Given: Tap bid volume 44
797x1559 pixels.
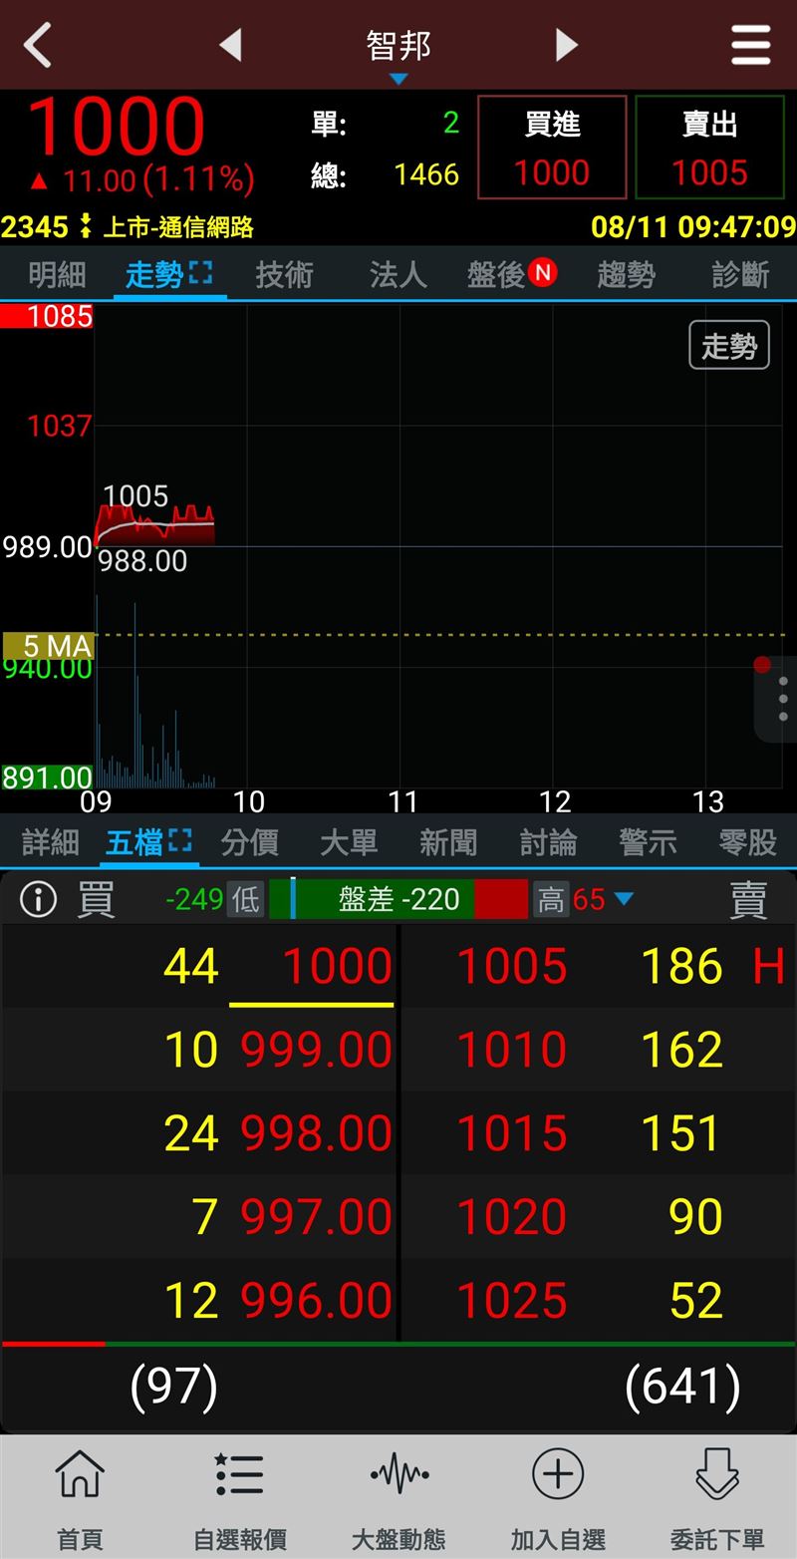Looking at the screenshot, I should [x=190, y=967].
